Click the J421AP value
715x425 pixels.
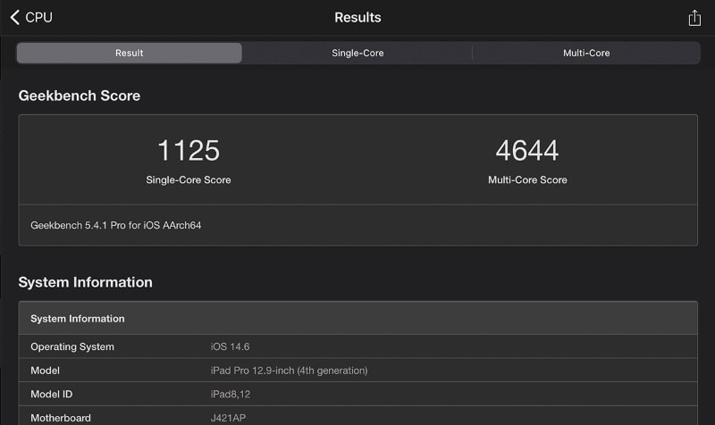pos(228,418)
